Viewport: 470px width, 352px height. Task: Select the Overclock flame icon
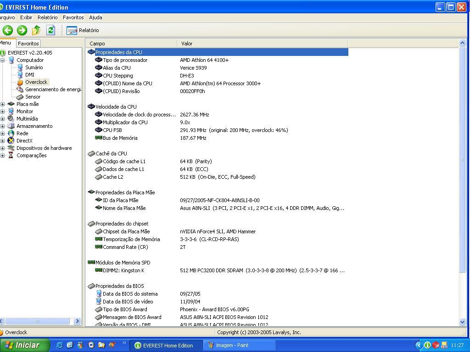[20, 82]
